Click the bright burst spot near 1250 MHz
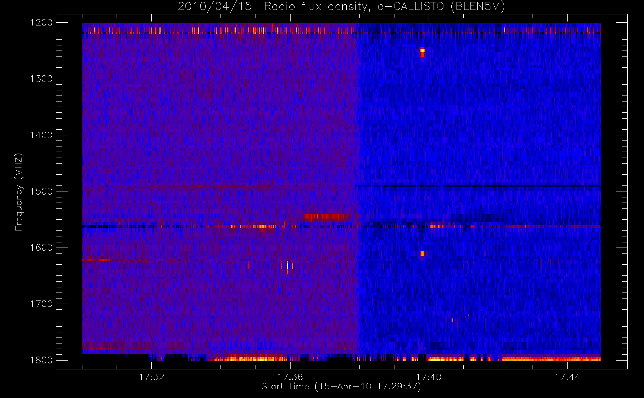 (x=422, y=51)
